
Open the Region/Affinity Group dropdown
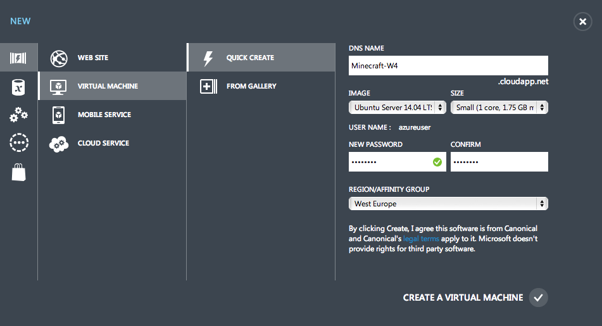pos(448,204)
